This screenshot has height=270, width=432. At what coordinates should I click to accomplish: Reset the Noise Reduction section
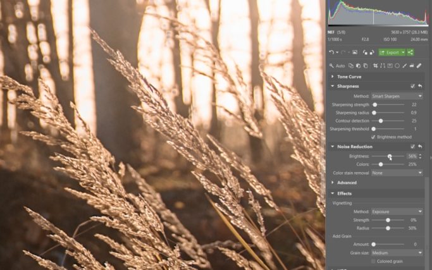tap(420, 147)
